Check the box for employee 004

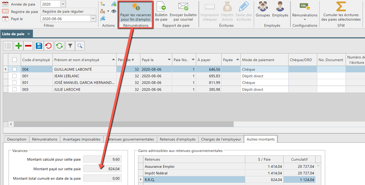tap(14, 69)
